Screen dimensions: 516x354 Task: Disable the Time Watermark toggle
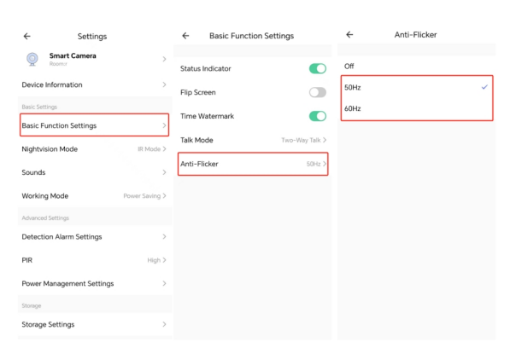[318, 116]
